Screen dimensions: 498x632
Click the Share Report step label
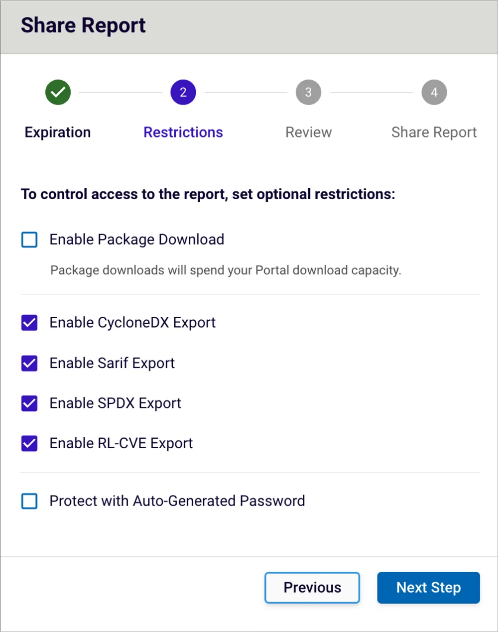point(434,132)
